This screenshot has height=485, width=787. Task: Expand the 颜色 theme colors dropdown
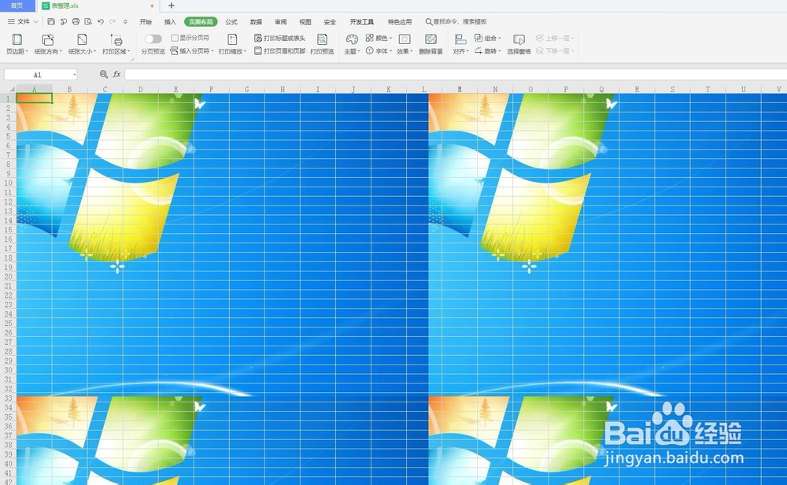point(391,38)
